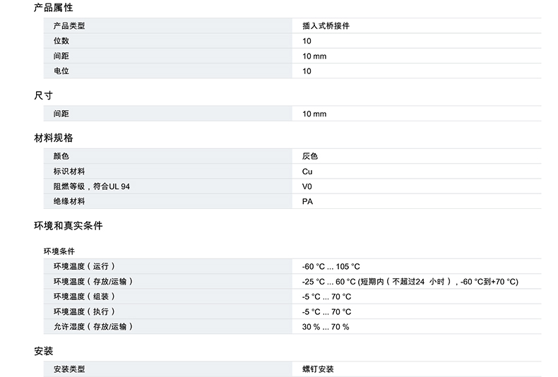Click the 允许湿度（存放/运输） row label
This screenshot has height=377, width=558.
pos(93,326)
